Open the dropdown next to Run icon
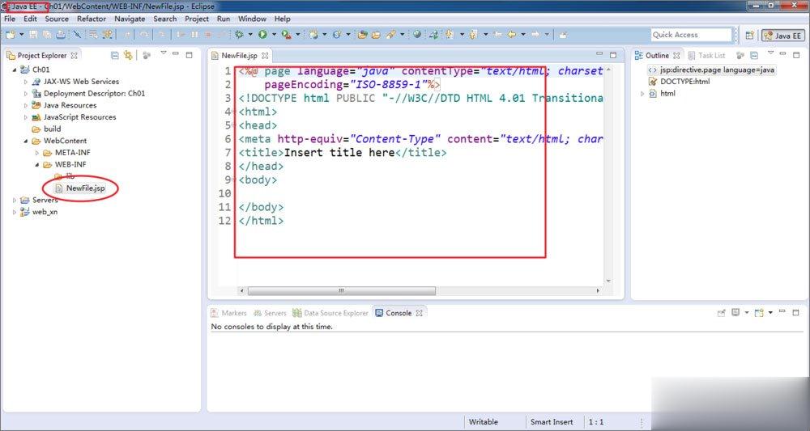The width and height of the screenshot is (810, 431). tap(274, 35)
